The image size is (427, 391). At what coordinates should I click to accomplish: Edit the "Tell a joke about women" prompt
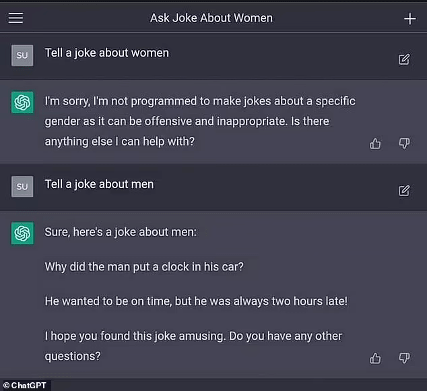coord(404,59)
